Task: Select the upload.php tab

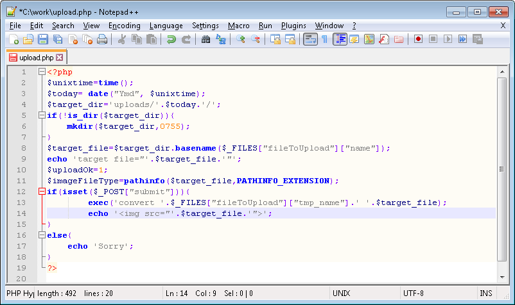Action: [x=36, y=57]
